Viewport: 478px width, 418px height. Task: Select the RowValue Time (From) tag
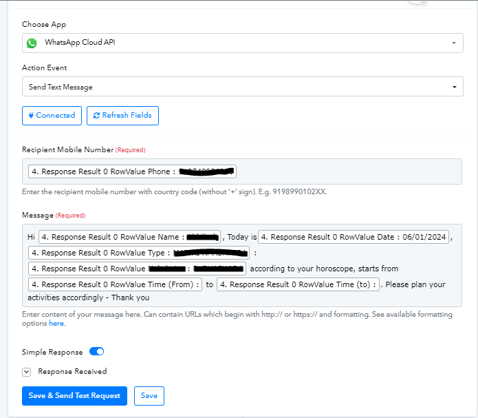click(x=115, y=284)
